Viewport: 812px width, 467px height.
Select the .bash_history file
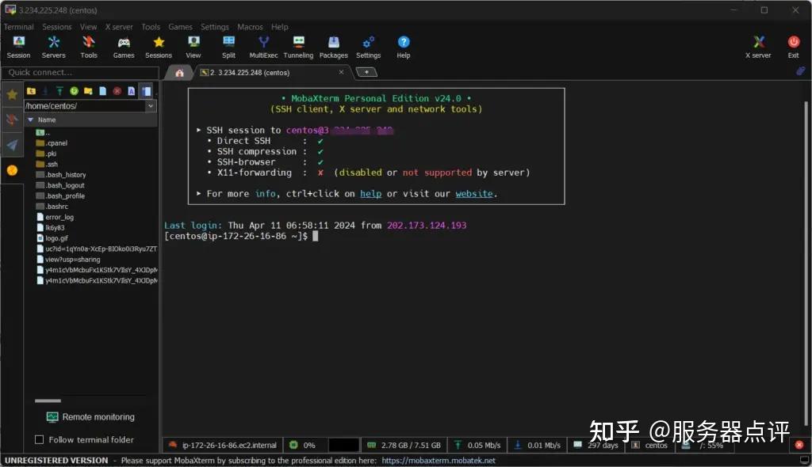coord(61,175)
